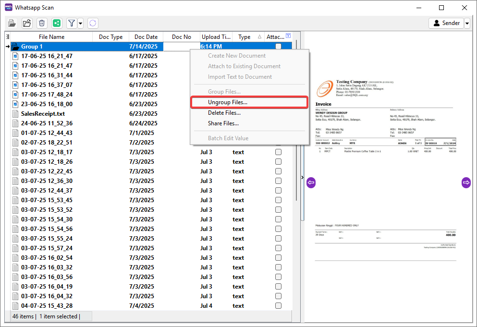Click Group Files... menu entry
477x327 pixels.
[249, 92]
